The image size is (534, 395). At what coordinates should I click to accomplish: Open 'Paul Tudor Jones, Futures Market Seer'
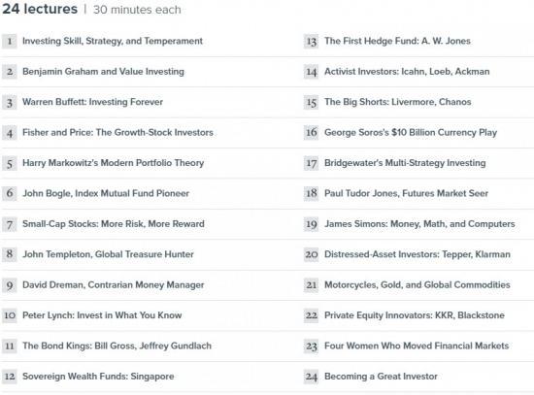tap(406, 193)
